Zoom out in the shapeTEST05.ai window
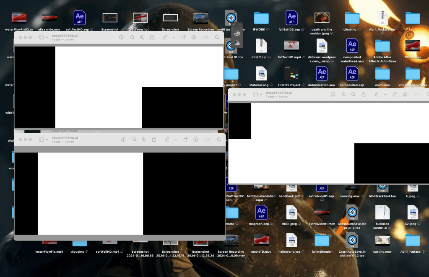The height and width of the screenshot is (277, 429). click(133, 37)
